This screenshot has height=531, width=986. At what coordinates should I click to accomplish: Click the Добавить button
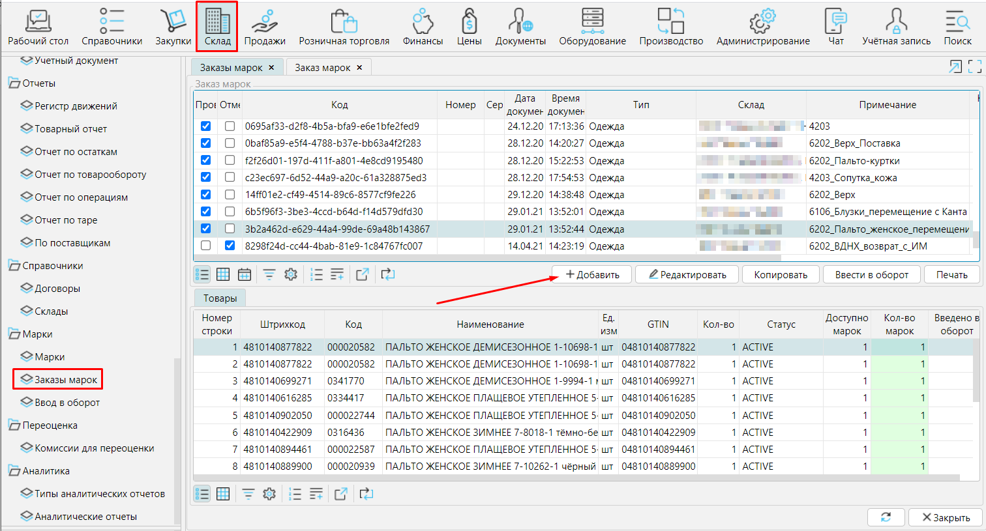[x=592, y=275]
